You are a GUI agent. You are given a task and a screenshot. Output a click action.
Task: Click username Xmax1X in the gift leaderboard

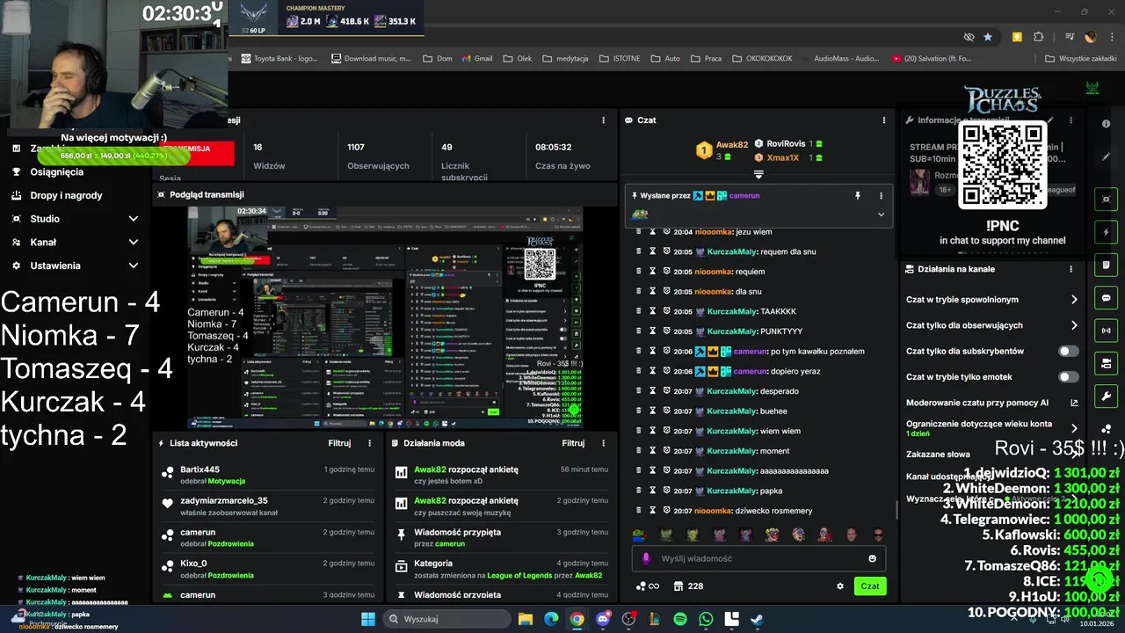point(783,158)
